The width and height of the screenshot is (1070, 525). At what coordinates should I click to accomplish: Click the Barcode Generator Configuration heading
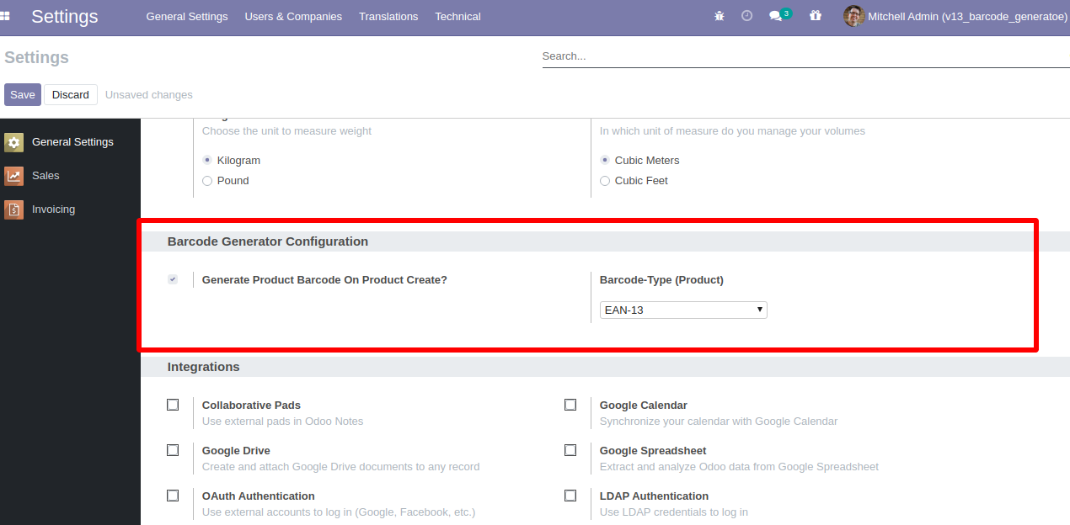point(268,241)
